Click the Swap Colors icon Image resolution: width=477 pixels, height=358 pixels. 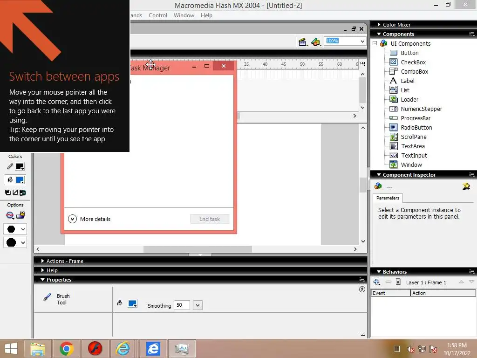(23, 193)
